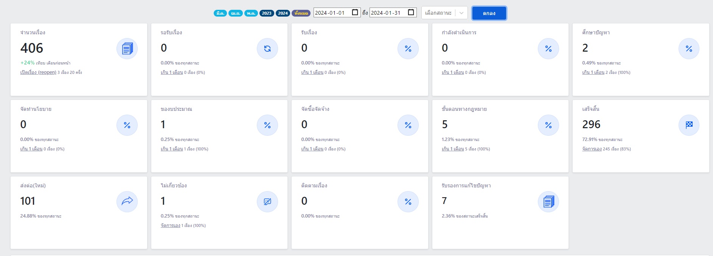Click the refresh icon in รอรับเรื่อง card

pos(267,49)
